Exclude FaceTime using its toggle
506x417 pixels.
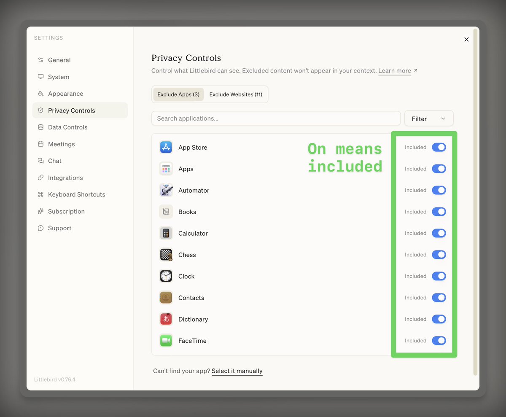pyautogui.click(x=439, y=341)
